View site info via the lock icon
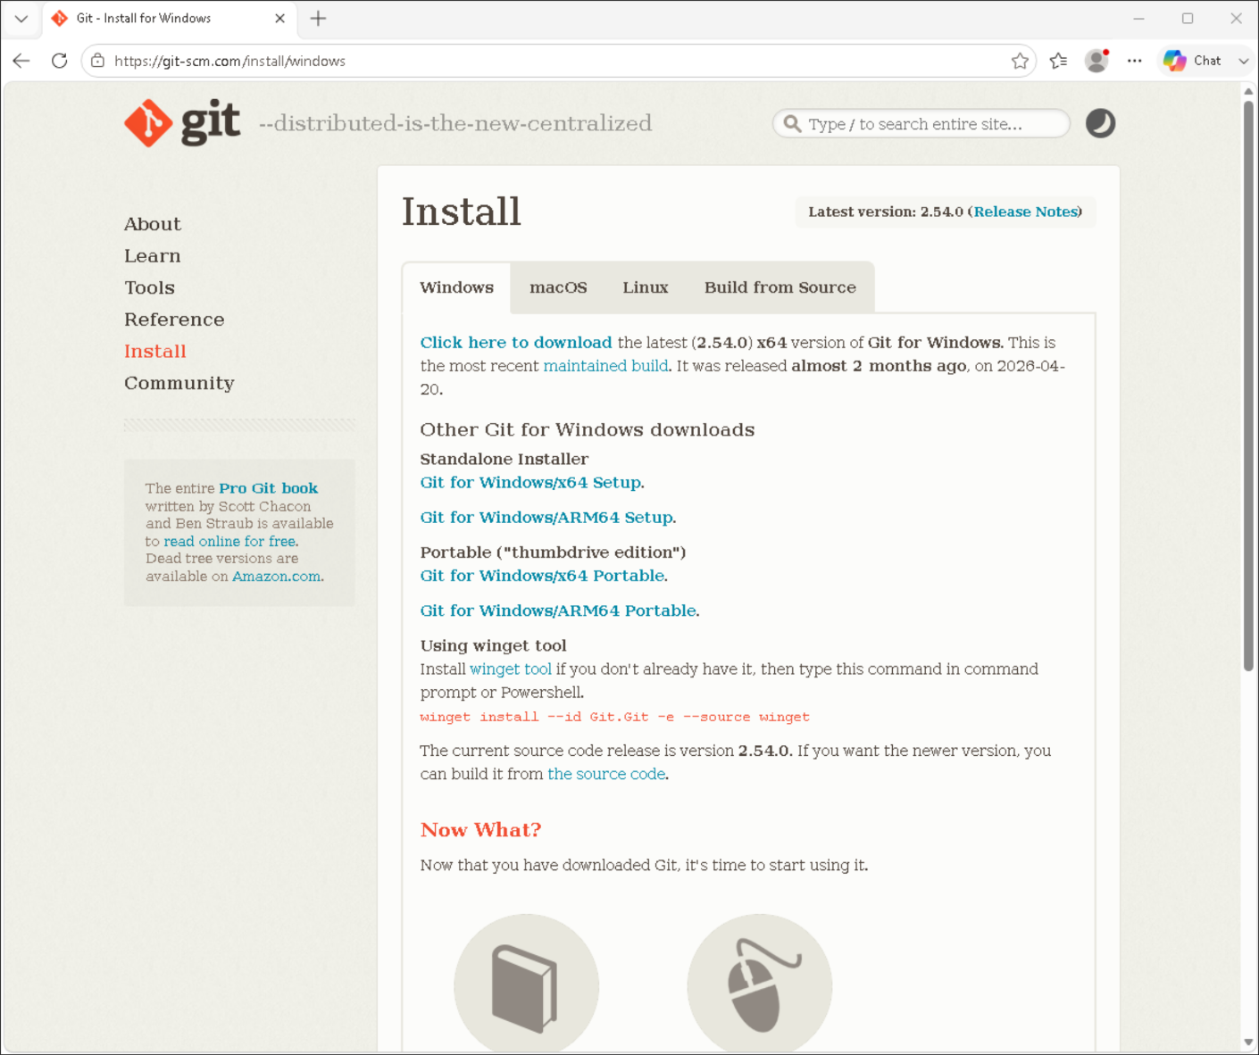The width and height of the screenshot is (1259, 1055). (97, 61)
